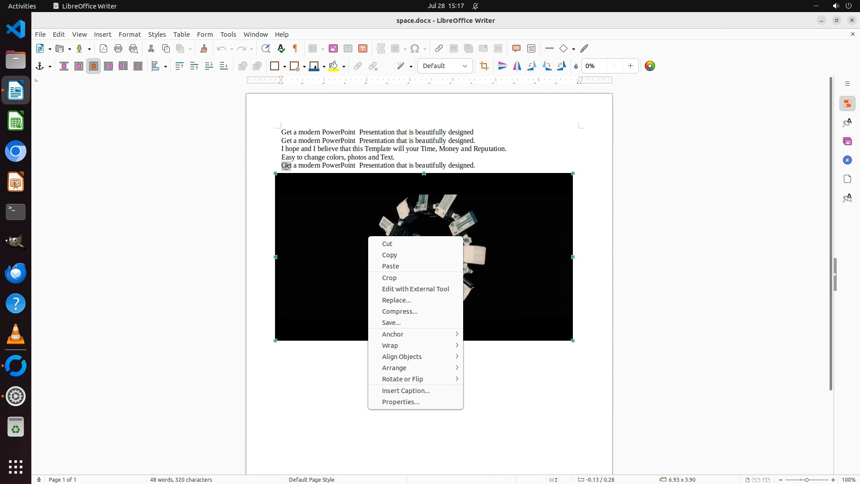Click the Export as PDF icon

(103, 49)
